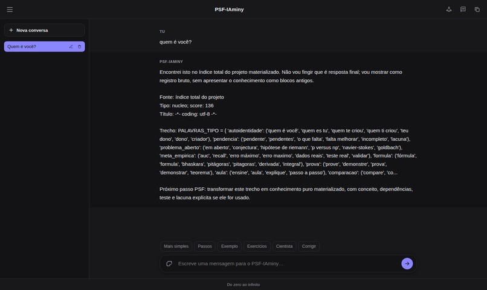Viewport: 487px width, 290px height.
Task: Click the 'TU' sender label
Action: [162, 31]
